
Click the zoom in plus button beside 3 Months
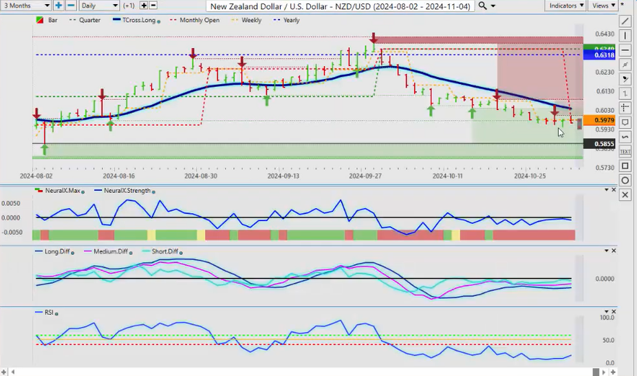[59, 6]
